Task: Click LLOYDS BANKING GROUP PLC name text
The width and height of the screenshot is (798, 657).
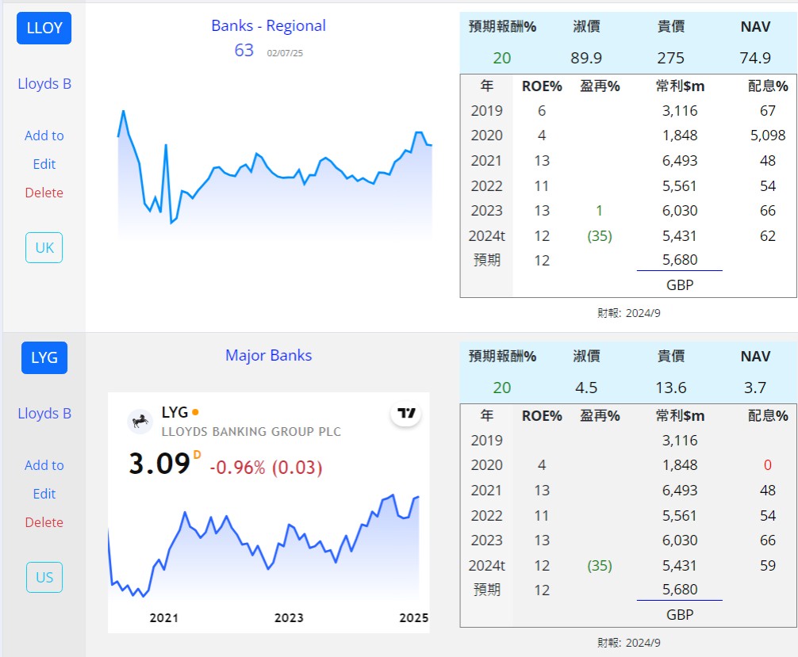Action: click(251, 432)
